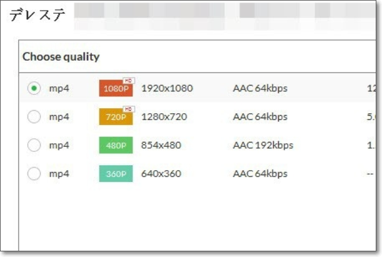
Task: Click the green 480P quality badge
Action: click(116, 145)
